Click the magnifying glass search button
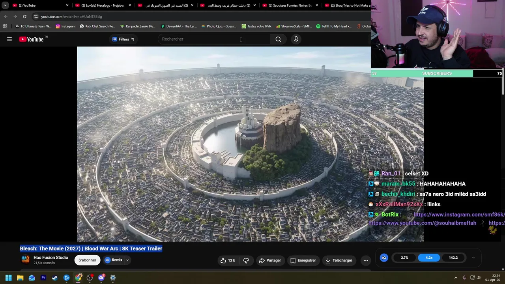The height and width of the screenshot is (284, 505). tap(278, 39)
